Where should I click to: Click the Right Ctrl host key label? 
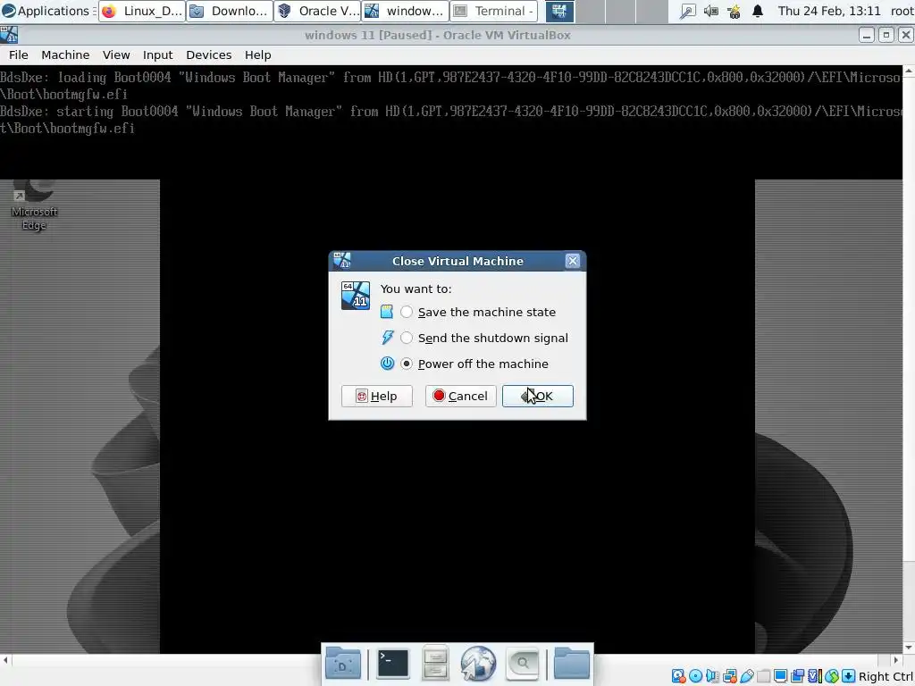(x=886, y=677)
